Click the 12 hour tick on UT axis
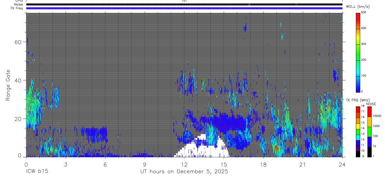Viewport: 385px width, 178px height. pos(184,164)
